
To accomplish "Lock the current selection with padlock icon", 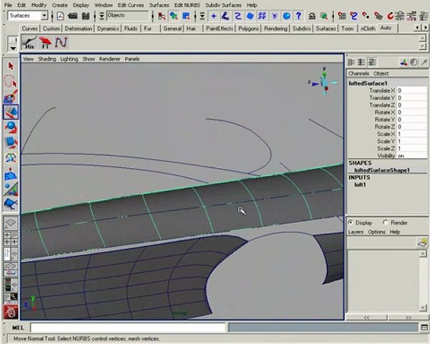I will coord(312,16).
